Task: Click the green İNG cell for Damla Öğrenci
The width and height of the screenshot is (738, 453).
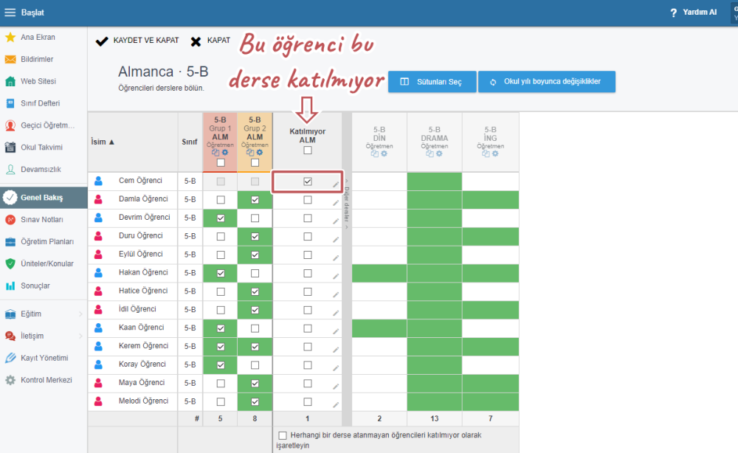Action: (x=491, y=200)
